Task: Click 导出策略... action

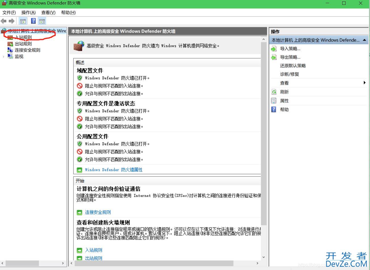Action: [290, 57]
